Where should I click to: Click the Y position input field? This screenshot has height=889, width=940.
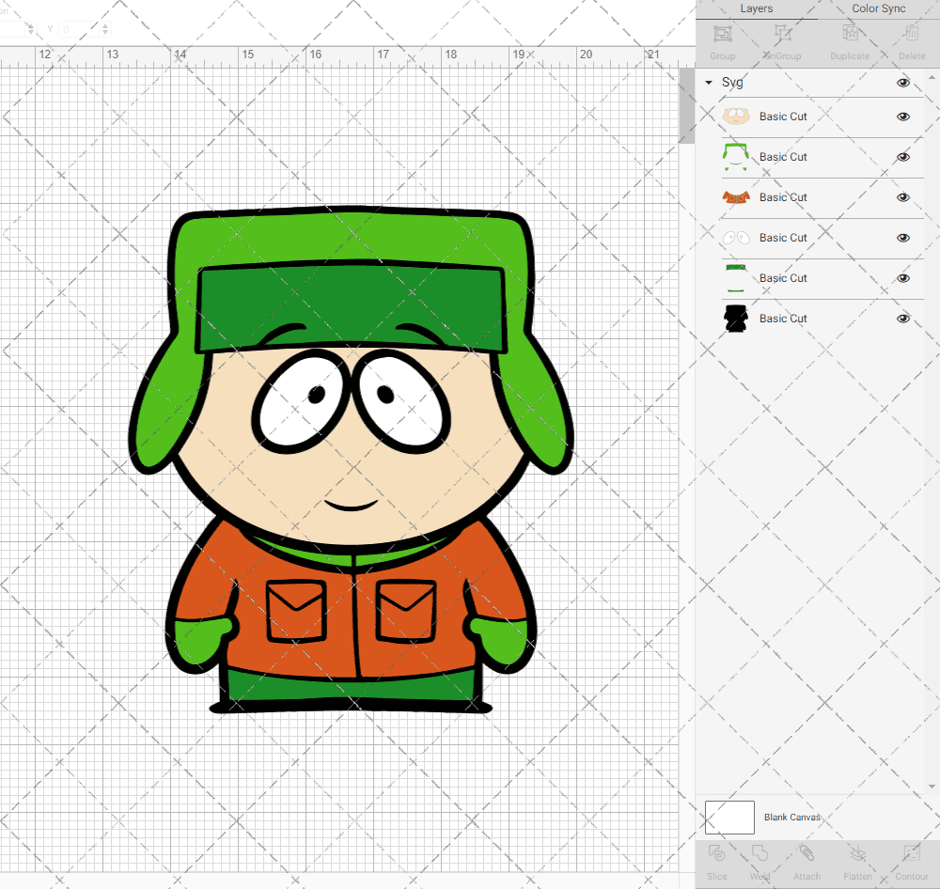tap(78, 29)
